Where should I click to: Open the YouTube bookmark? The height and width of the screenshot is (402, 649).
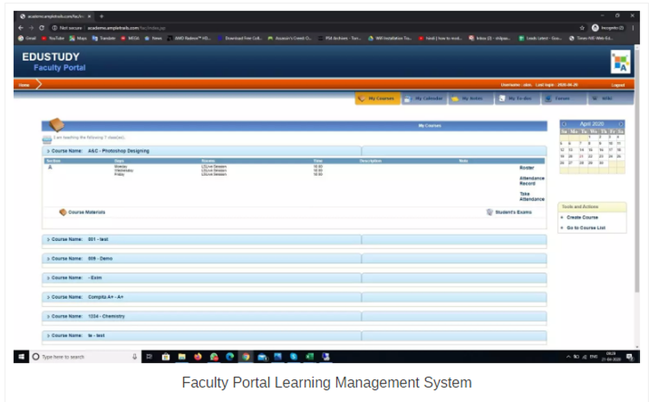pos(53,38)
